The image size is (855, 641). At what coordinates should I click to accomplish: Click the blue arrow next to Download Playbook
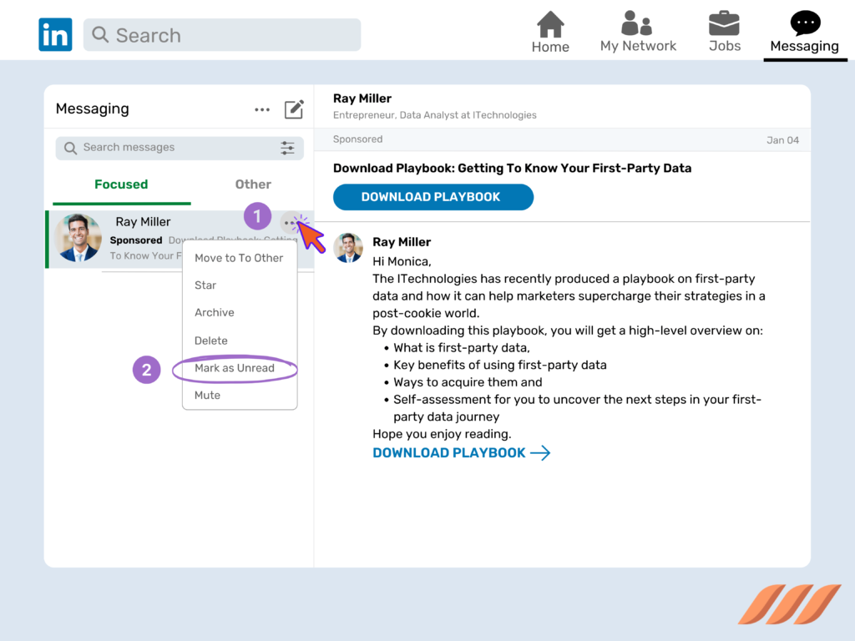click(x=542, y=453)
